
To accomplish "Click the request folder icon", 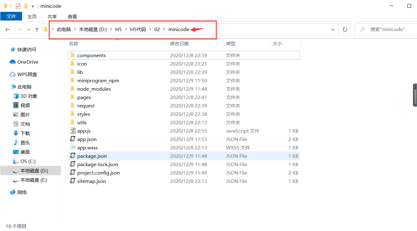I will pos(73,106).
